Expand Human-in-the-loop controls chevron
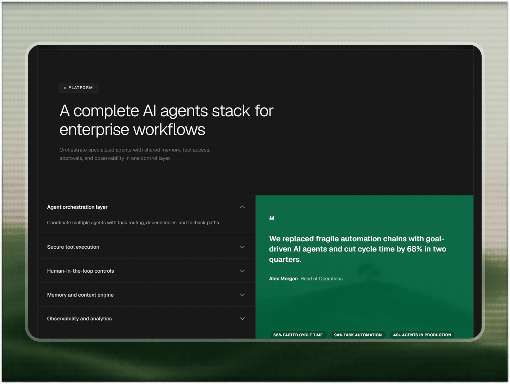The width and height of the screenshot is (510, 384). click(x=242, y=271)
